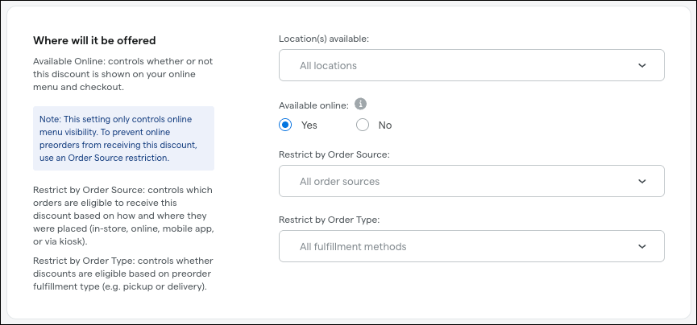Click the 'No' label text
Screen dimensions: 697x325
tap(385, 125)
